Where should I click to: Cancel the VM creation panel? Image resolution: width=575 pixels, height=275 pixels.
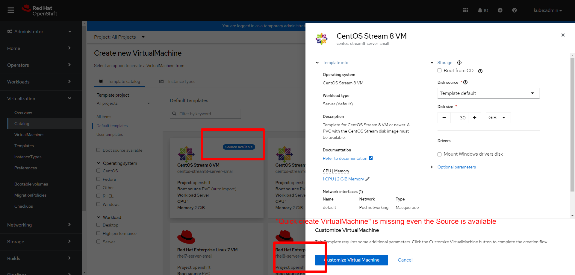(405, 260)
